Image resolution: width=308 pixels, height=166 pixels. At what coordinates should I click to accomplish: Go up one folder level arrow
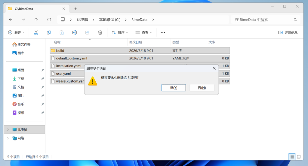36,20
